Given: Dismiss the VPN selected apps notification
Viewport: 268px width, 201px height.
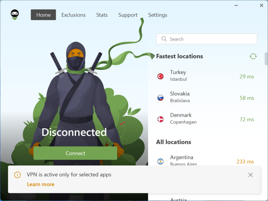Looking at the screenshot, I should 251,175.
